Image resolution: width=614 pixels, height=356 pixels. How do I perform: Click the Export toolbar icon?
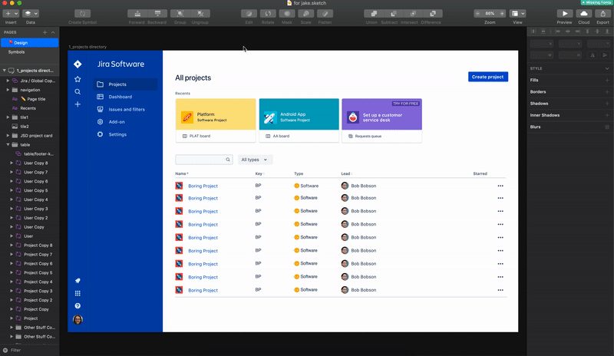pyautogui.click(x=603, y=13)
